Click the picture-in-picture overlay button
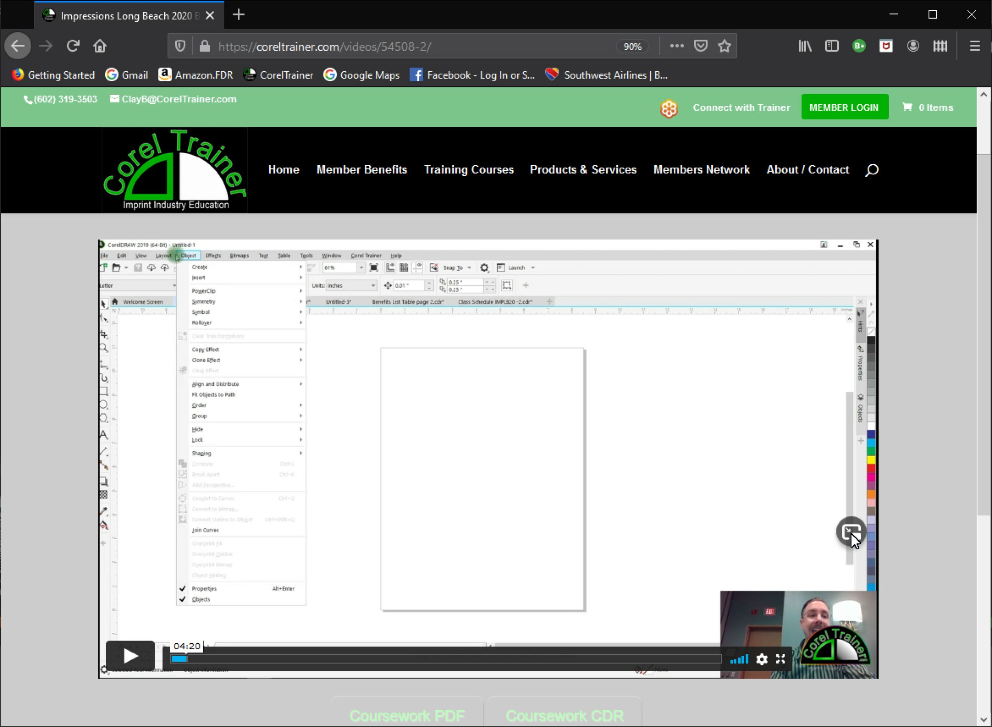The width and height of the screenshot is (992, 727). (851, 532)
